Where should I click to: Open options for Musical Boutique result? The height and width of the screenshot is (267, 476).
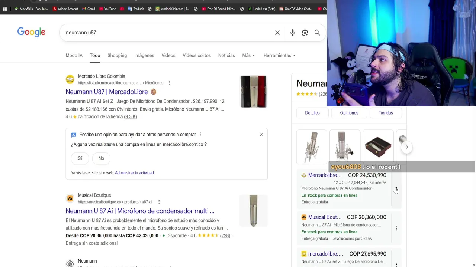click(x=159, y=202)
